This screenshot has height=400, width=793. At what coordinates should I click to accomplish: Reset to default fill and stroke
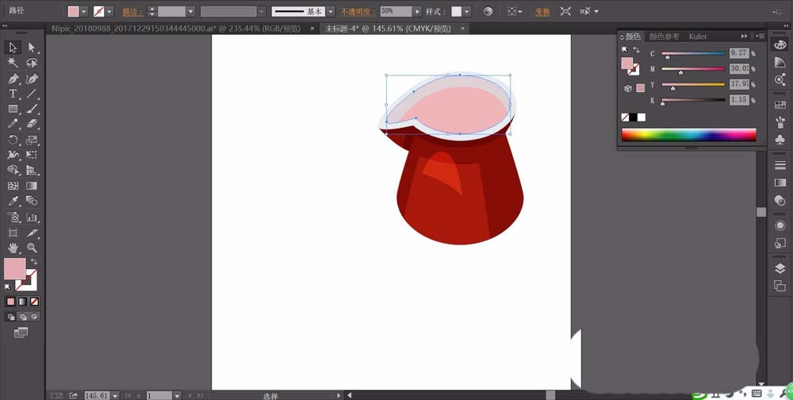pyautogui.click(x=7, y=287)
